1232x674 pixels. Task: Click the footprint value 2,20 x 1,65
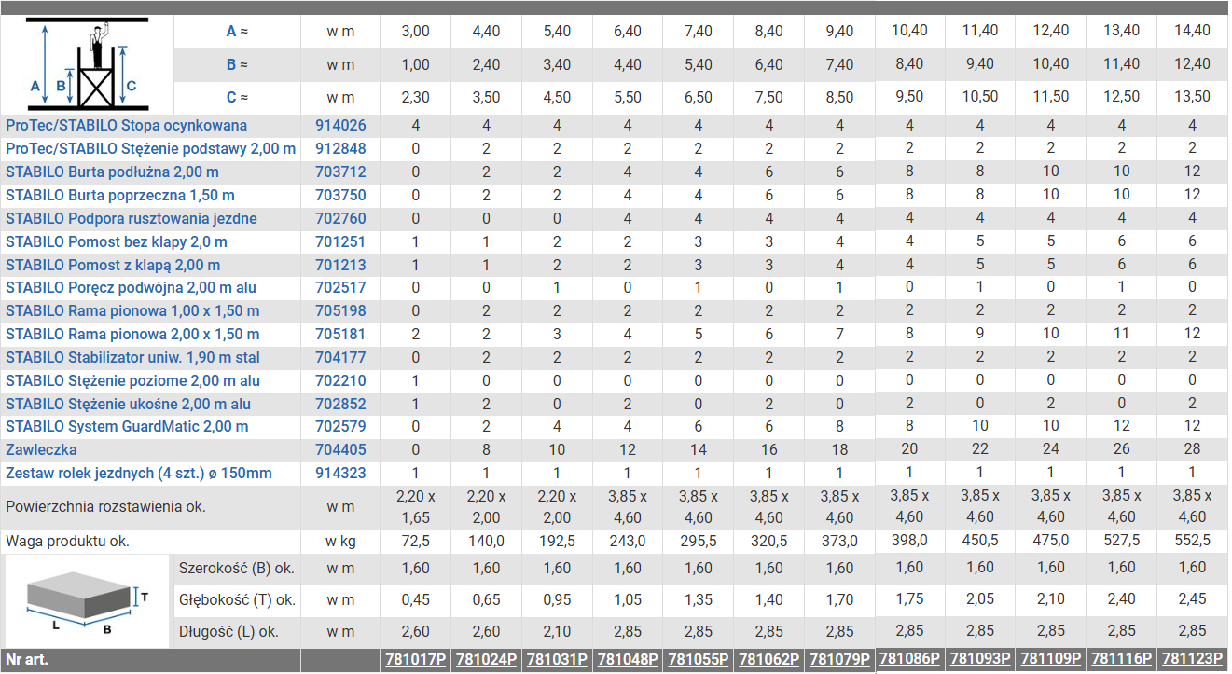coord(416,508)
